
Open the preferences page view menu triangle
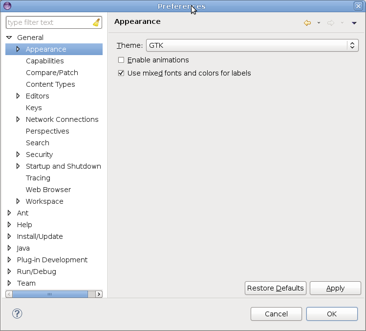[x=354, y=23]
